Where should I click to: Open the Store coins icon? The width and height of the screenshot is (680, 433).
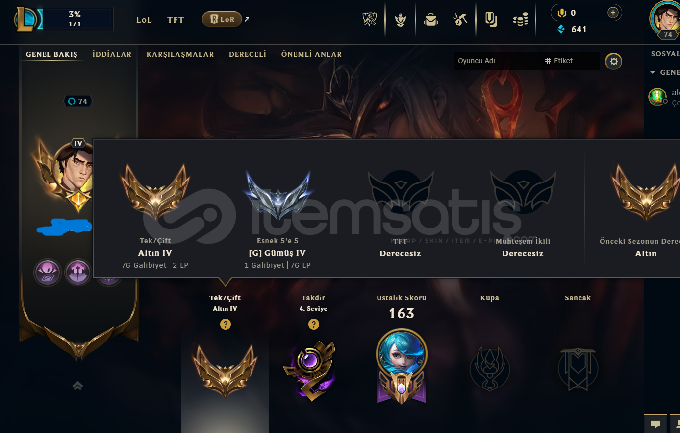(x=521, y=20)
